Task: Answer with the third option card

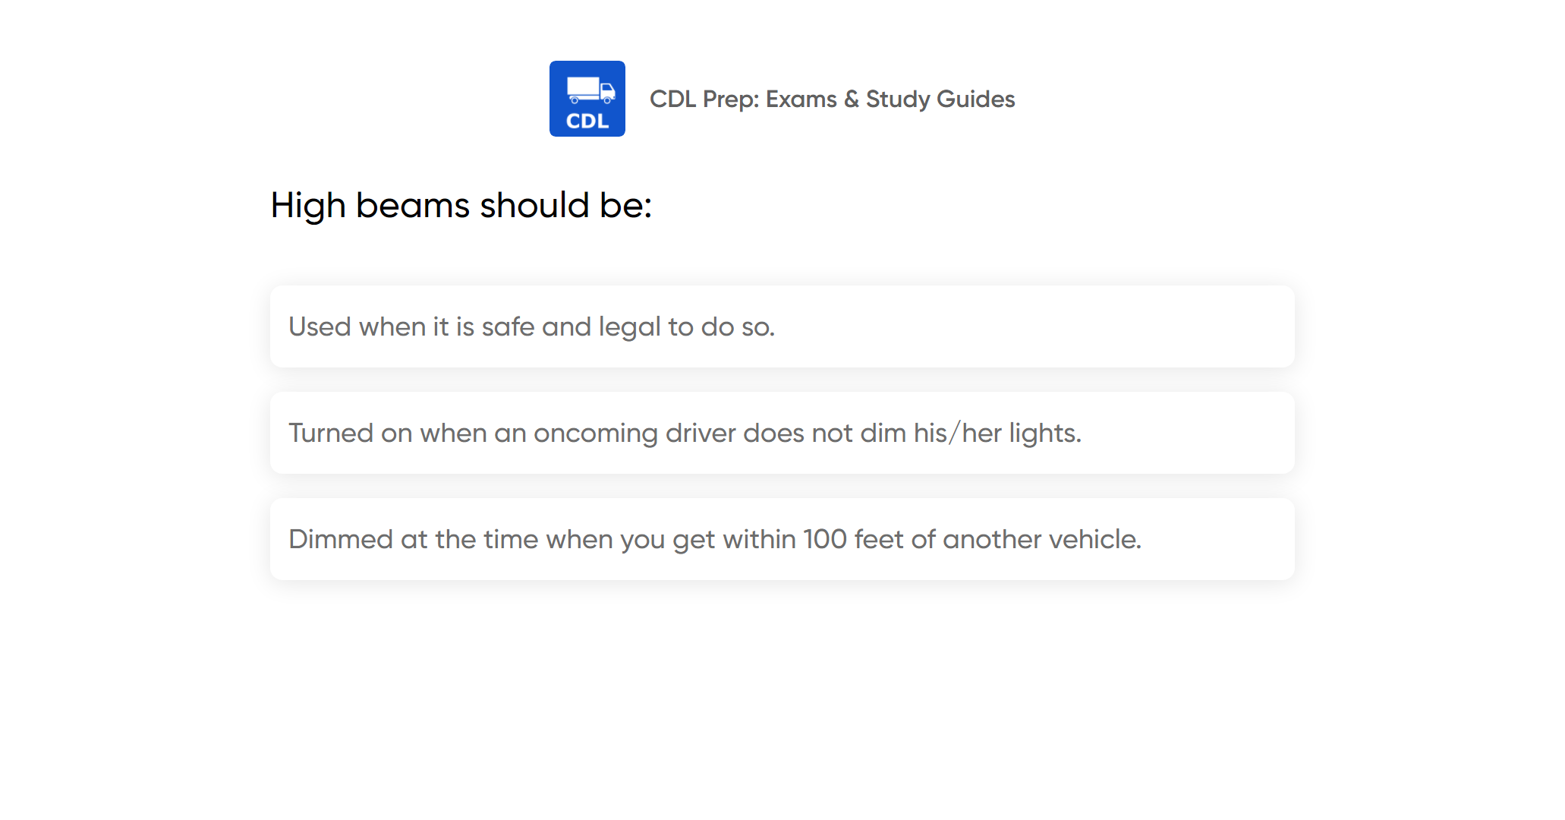Action: [782, 539]
